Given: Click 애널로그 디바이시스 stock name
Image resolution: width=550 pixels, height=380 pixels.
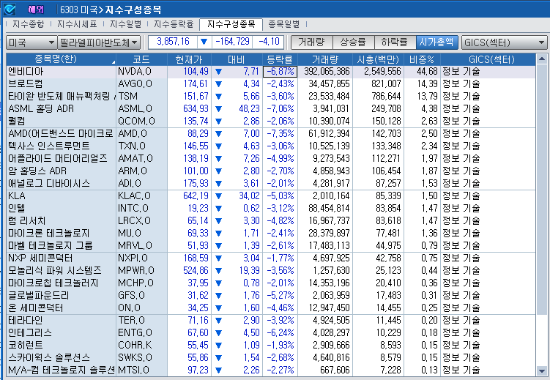Looking at the screenshot, I should point(49,183).
